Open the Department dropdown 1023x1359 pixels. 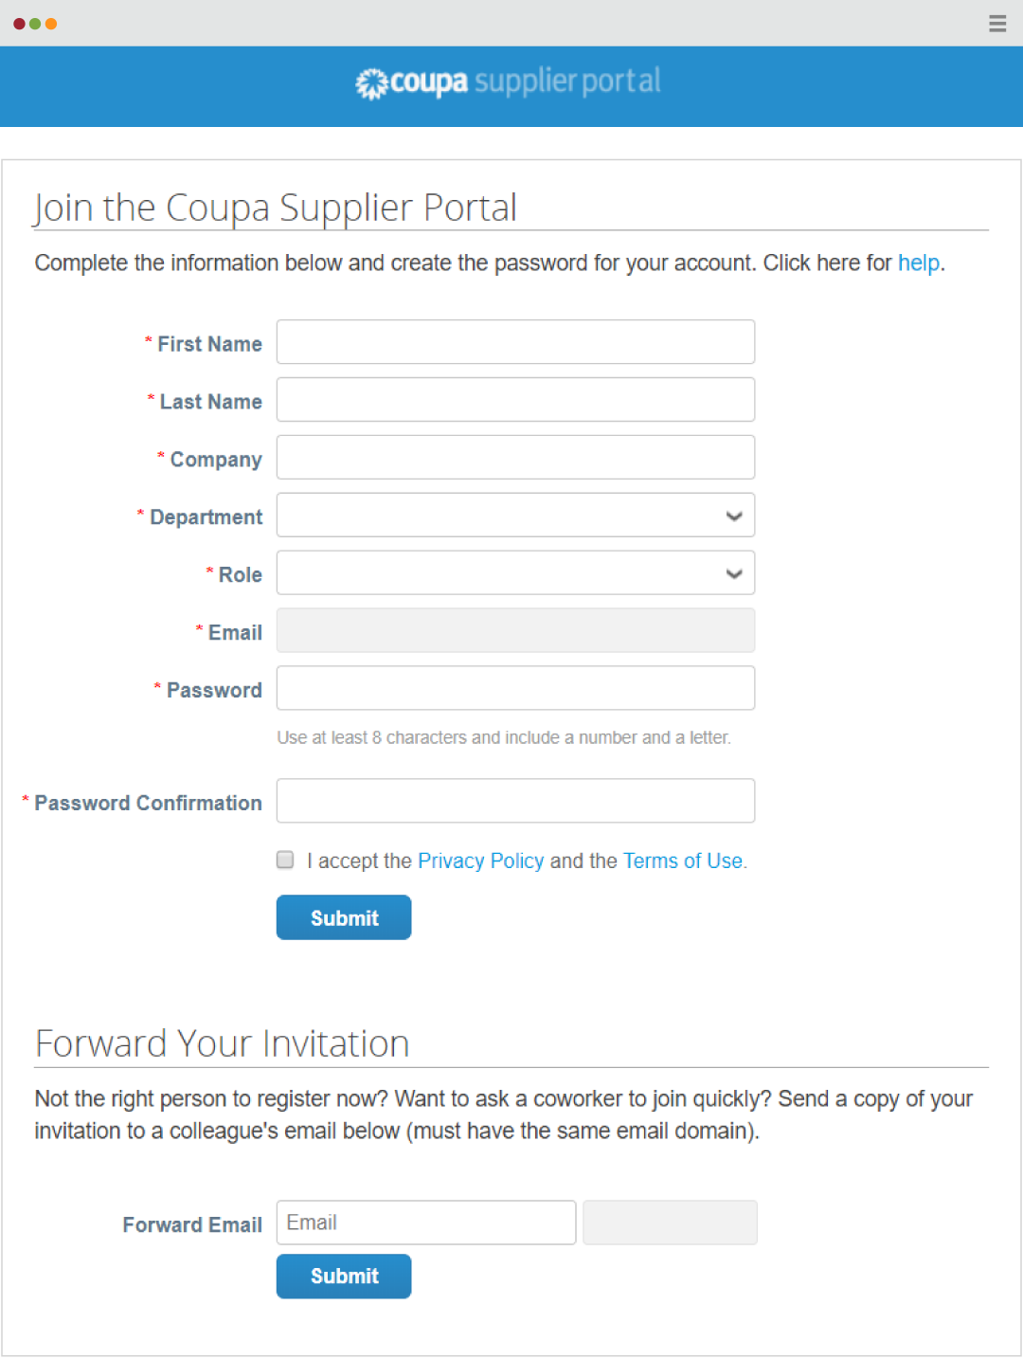(x=514, y=515)
